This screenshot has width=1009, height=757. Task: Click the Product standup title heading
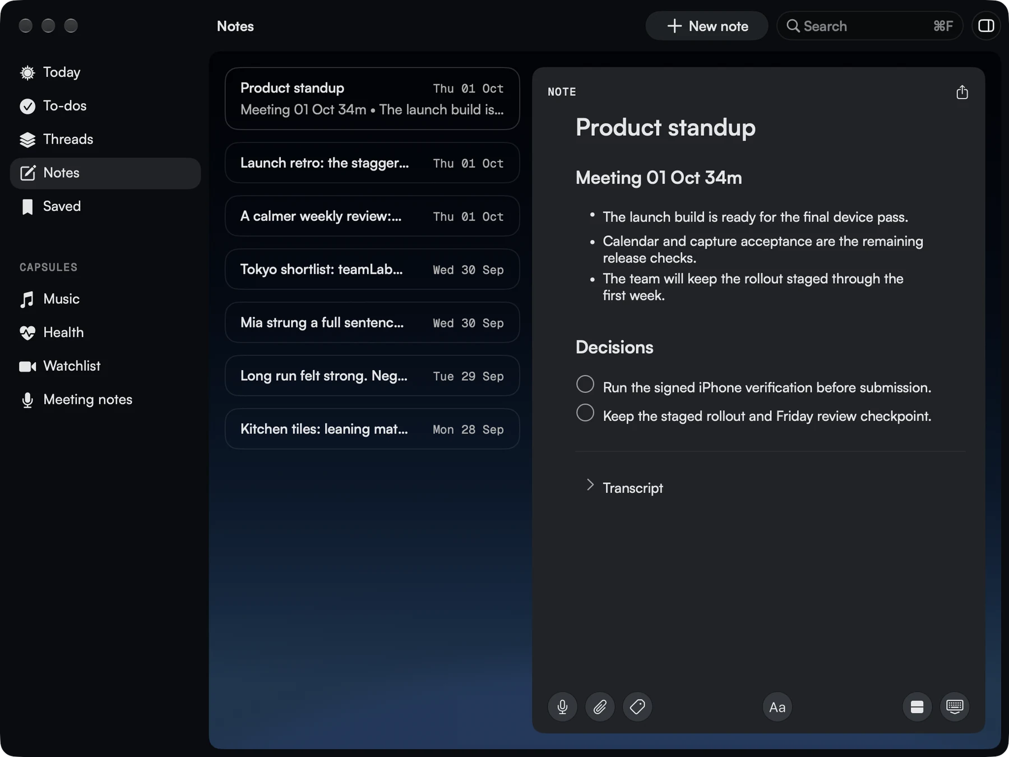point(665,128)
